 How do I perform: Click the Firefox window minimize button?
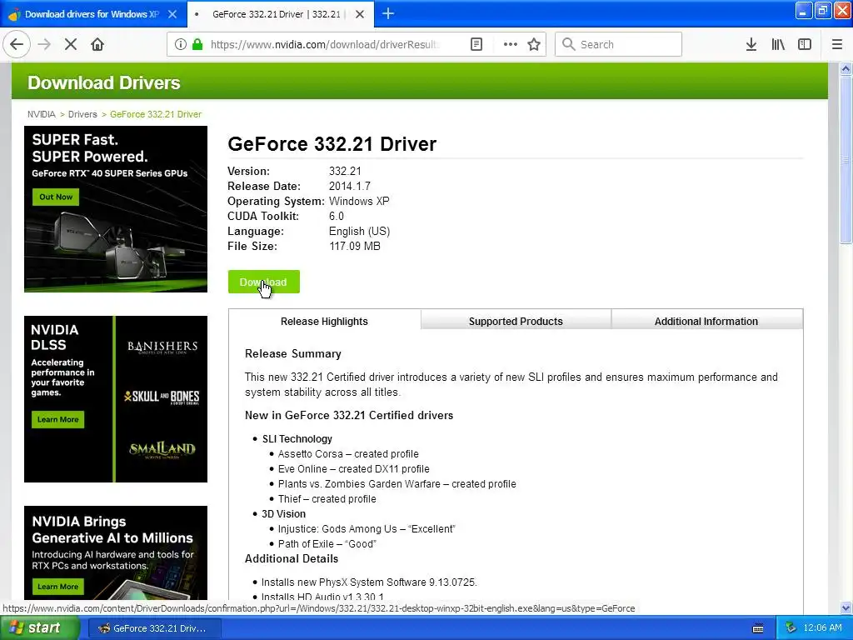pos(803,10)
